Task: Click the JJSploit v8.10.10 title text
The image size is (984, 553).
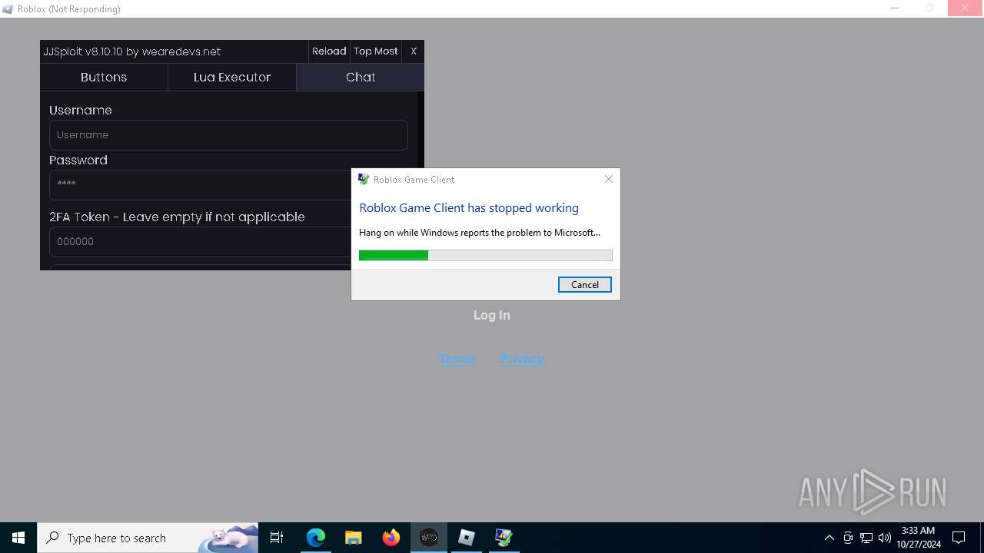Action: pos(131,51)
